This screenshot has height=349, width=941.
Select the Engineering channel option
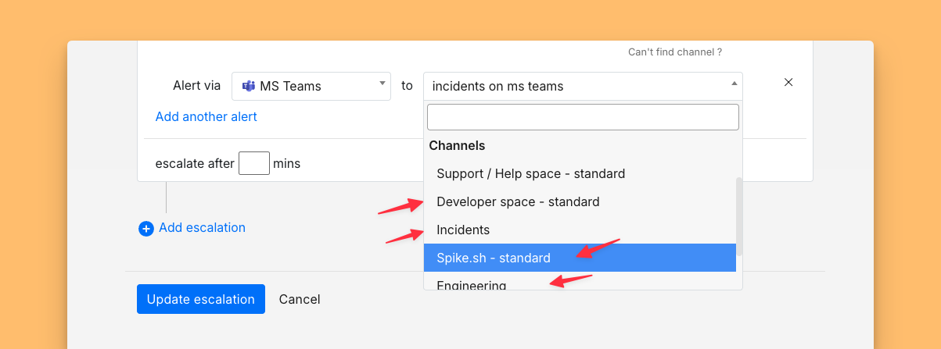click(x=580, y=282)
